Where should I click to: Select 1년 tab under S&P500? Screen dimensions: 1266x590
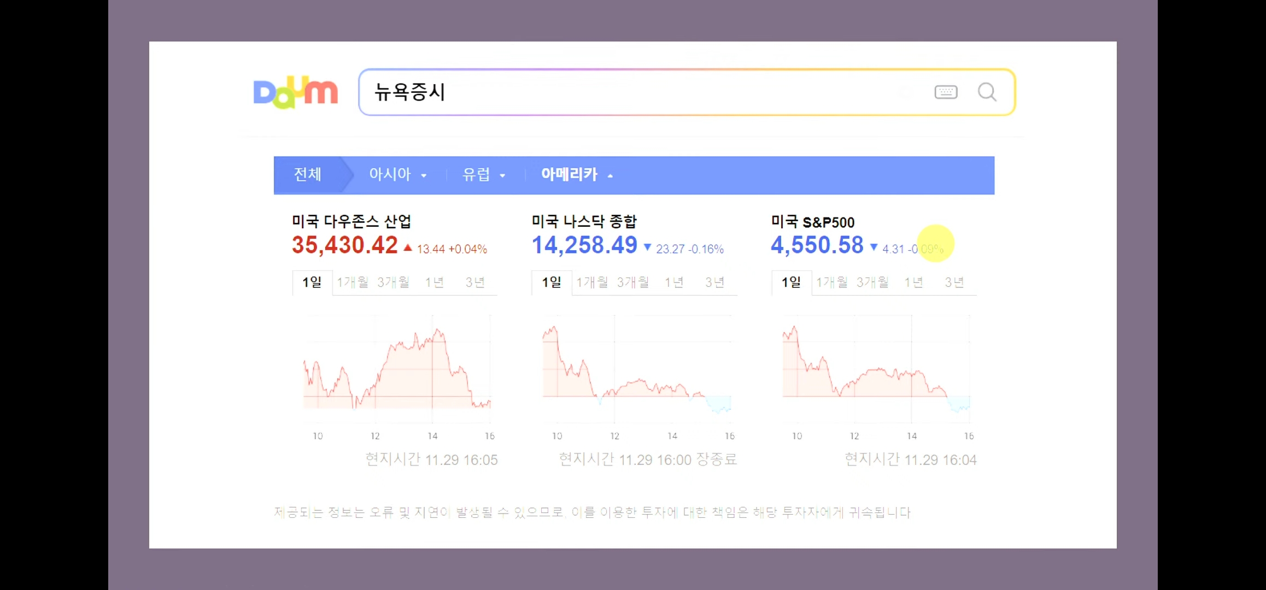[913, 282]
